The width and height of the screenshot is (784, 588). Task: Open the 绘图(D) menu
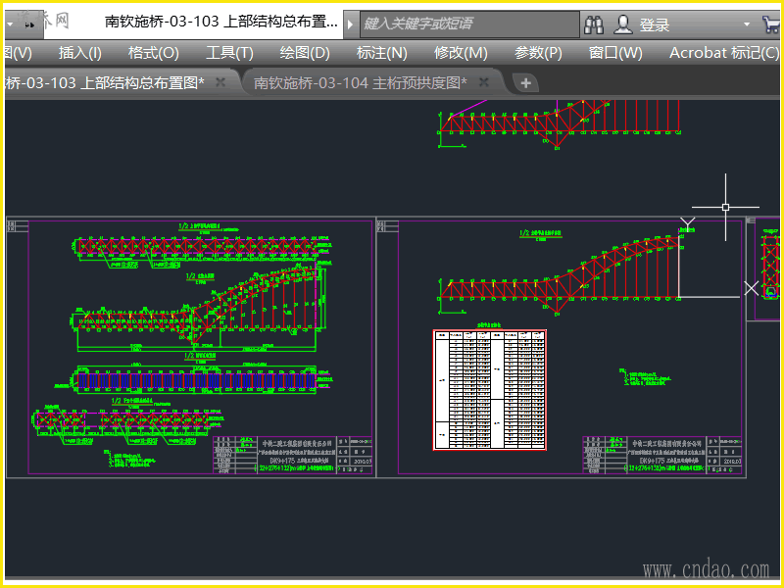click(x=305, y=53)
